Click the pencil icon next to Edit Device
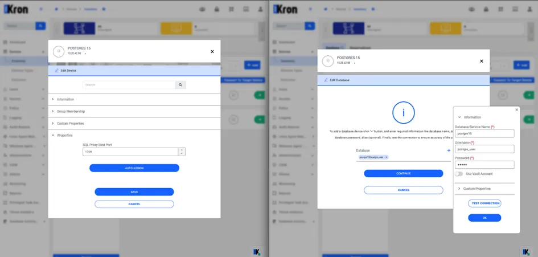 pos(57,71)
